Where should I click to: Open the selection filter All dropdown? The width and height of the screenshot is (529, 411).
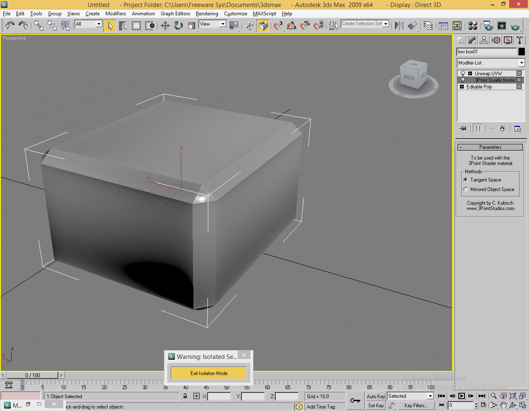(88, 24)
